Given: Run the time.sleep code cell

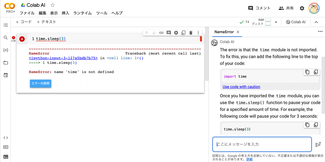Looking at the screenshot, I should 22,39.
